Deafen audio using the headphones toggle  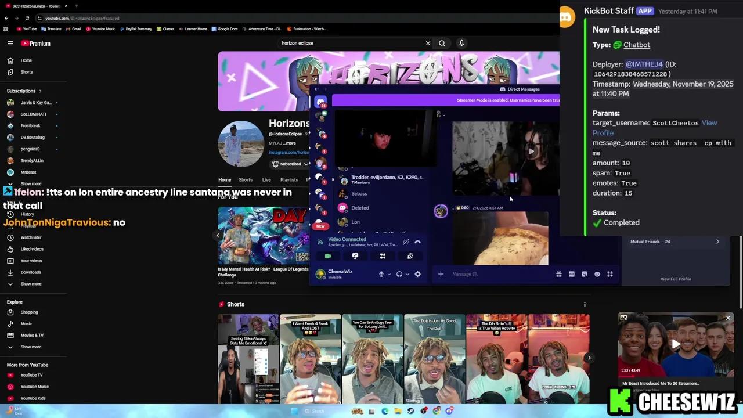(400, 274)
